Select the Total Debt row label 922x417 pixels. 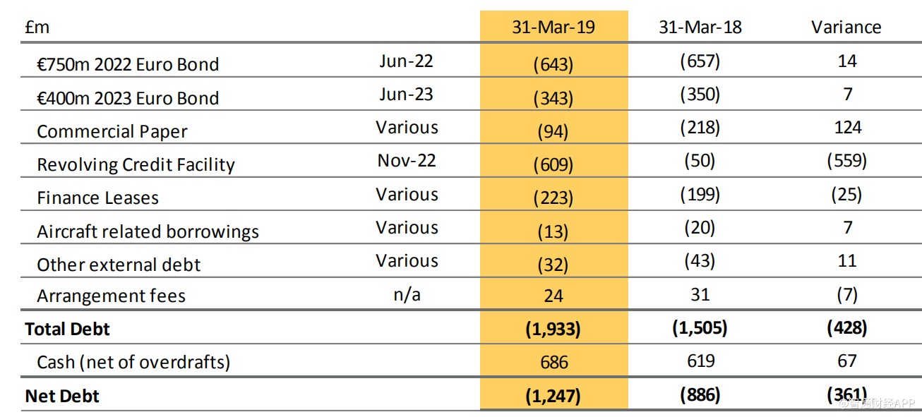pos(68,329)
